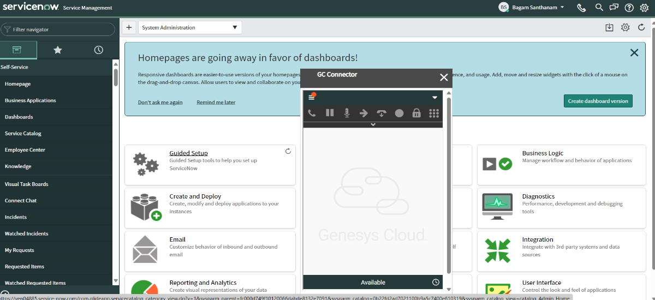Viewport: 655px width, 300px height.
Task: Open the dialpad grid icon
Action: point(434,113)
